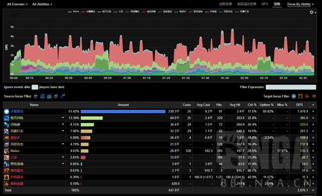Sort table by the Crit % column header
Screen dimensions: 322x196
pyautogui.click(x=252, y=105)
